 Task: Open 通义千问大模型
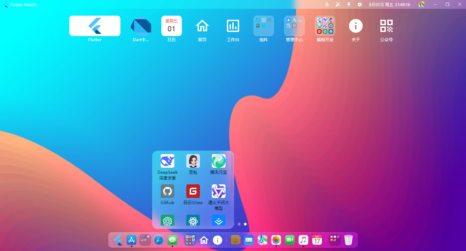tap(218, 191)
